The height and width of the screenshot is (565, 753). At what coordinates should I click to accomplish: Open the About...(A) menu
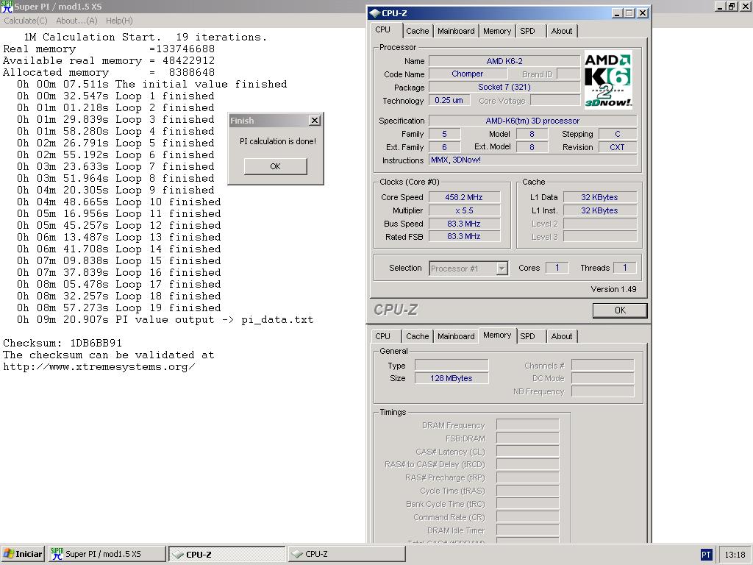click(76, 21)
